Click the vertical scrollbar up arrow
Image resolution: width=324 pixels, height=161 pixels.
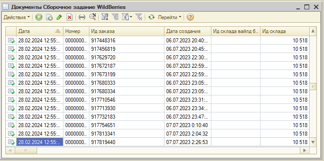pos(313,31)
